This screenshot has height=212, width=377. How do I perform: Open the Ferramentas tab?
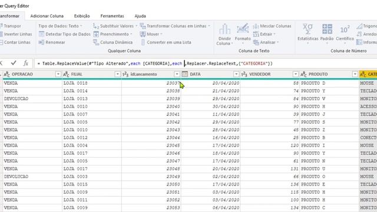click(x=113, y=16)
